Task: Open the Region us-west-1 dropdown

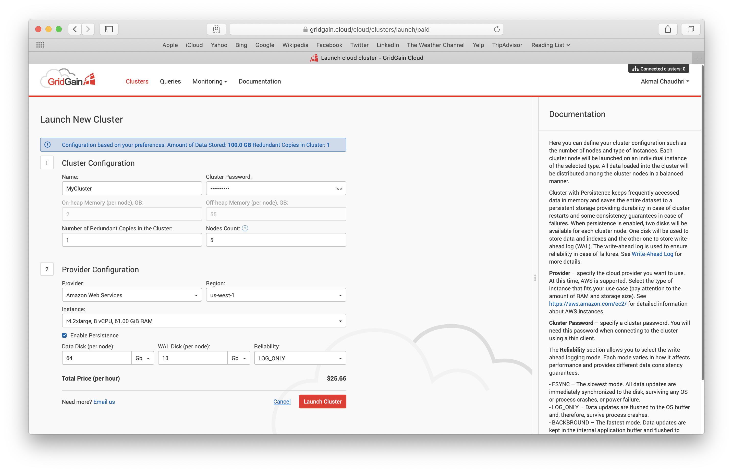Action: [x=276, y=295]
